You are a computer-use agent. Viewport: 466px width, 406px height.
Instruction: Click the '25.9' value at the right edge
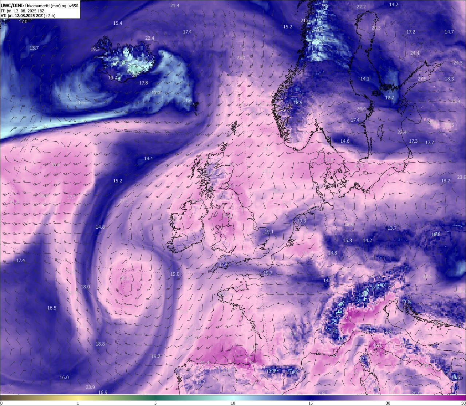pos(455,102)
